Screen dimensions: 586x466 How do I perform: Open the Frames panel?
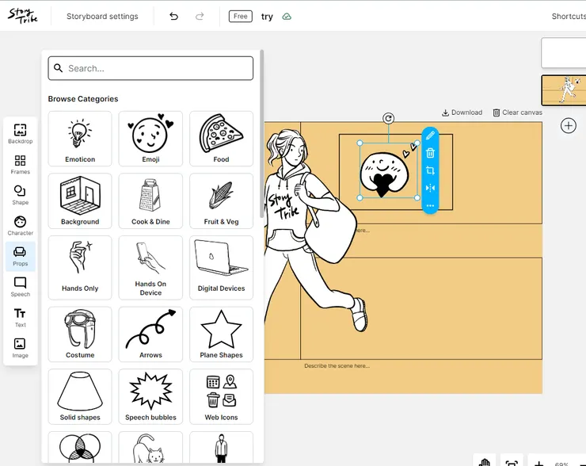click(x=20, y=164)
